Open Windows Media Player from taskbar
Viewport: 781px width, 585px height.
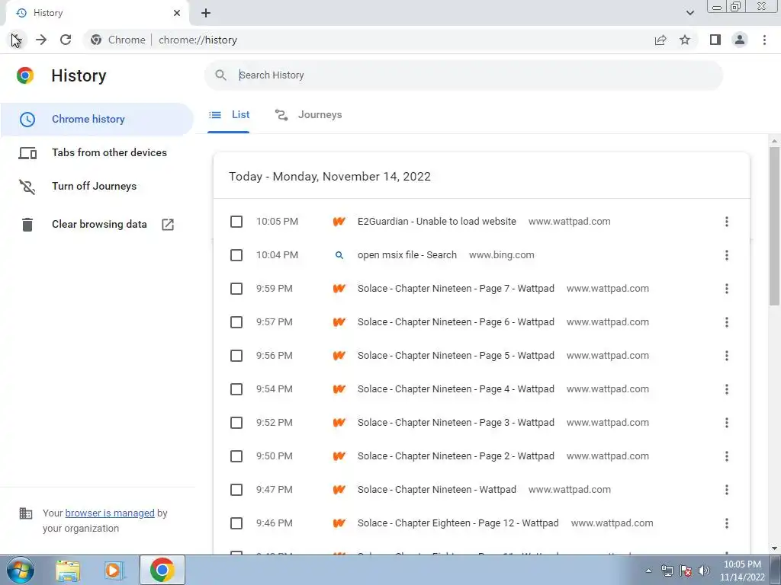114,570
